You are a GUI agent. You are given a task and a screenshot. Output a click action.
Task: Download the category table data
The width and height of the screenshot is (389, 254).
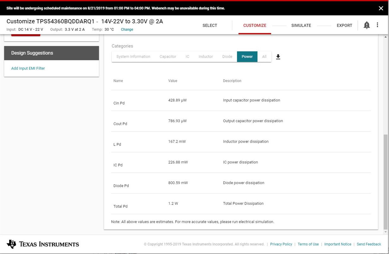coord(278,57)
